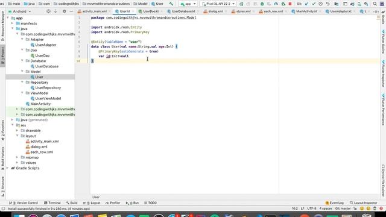Click the Attach debugger to process icon
386x217 pixels.
coord(283,4)
